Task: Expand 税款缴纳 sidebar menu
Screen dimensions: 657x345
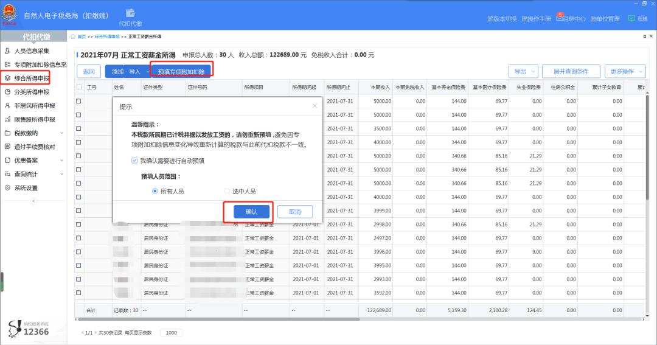Action: click(x=33, y=133)
